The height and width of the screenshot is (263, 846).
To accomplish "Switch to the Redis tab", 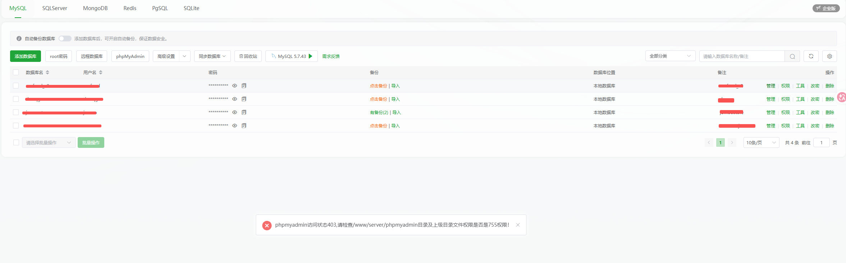I will [130, 8].
